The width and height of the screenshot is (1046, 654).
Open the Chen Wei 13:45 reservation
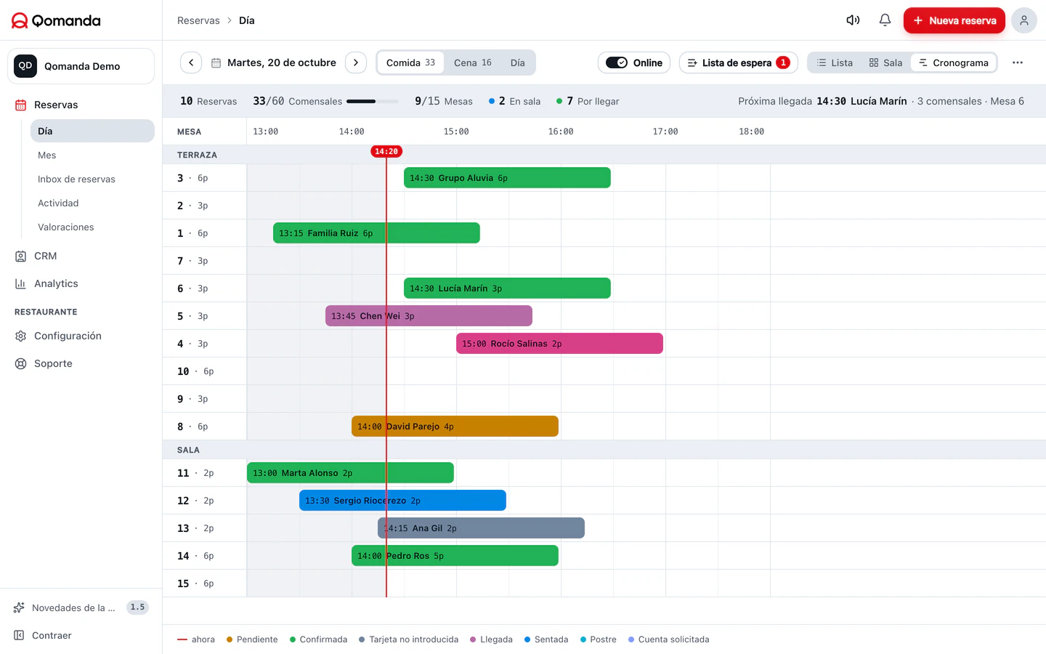tap(429, 316)
